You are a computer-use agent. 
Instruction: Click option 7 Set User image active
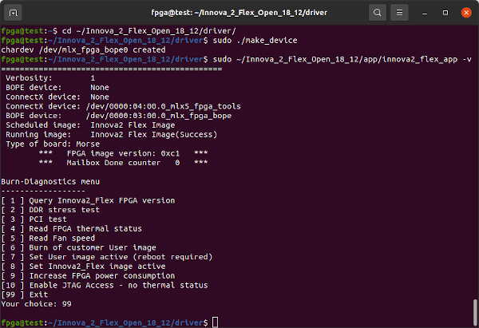(x=107, y=257)
